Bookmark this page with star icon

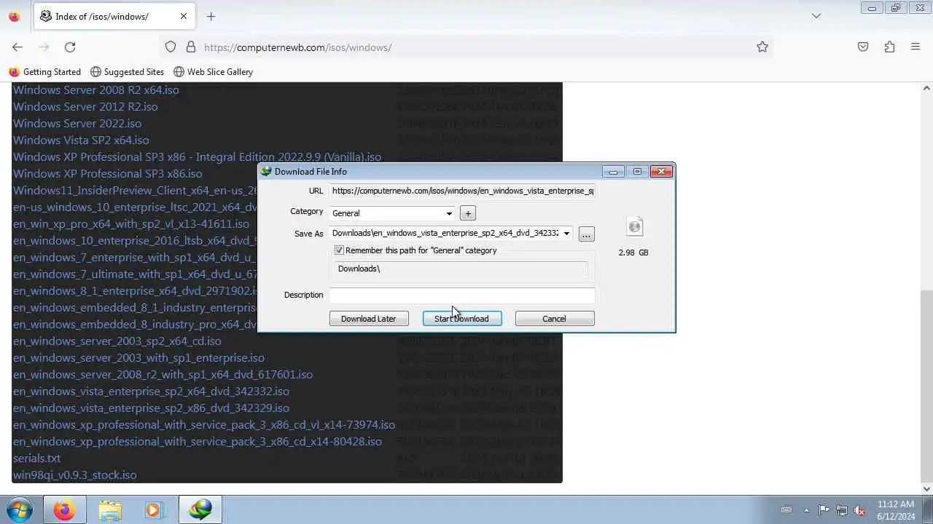[x=762, y=47]
